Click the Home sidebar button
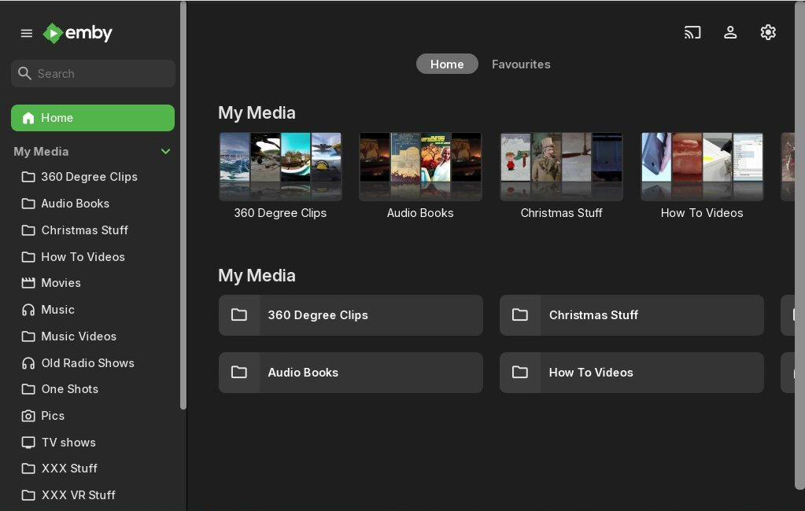 click(93, 118)
